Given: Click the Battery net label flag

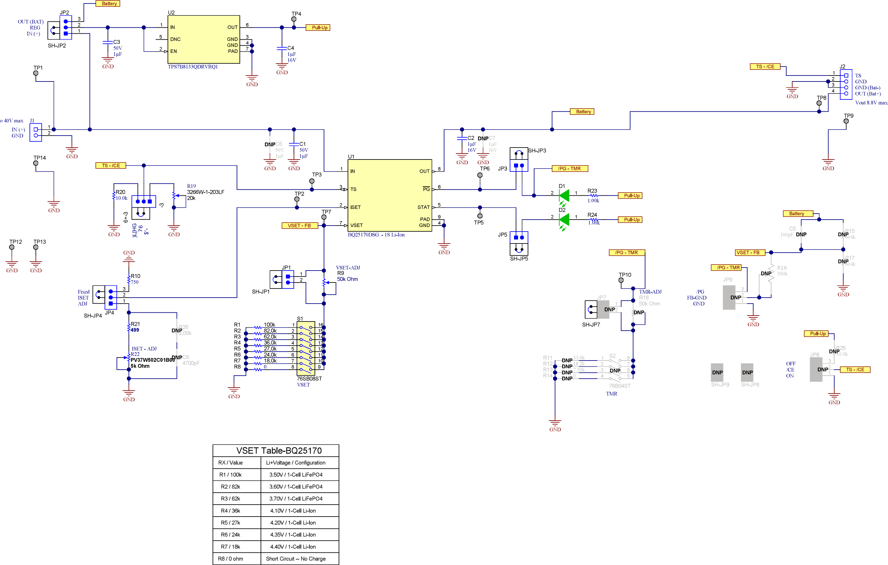Looking at the screenshot, I should (x=107, y=4).
